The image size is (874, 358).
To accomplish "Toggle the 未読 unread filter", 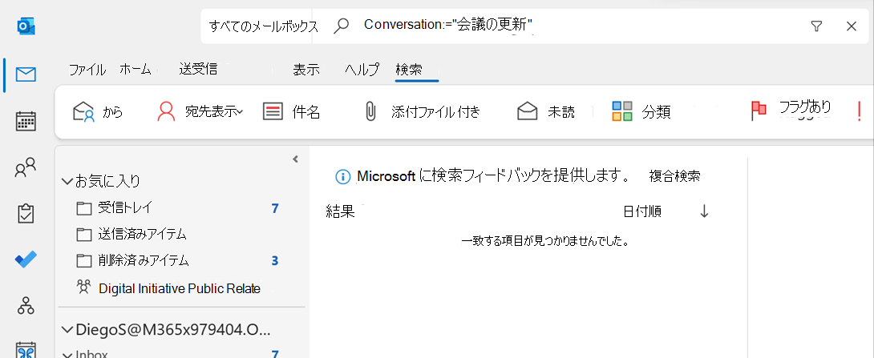I will click(546, 112).
